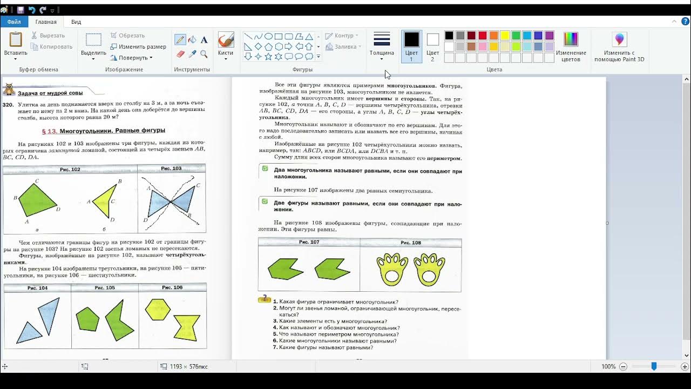Pick the yellow color swatch
This screenshot has width=691, height=389.
point(505,36)
